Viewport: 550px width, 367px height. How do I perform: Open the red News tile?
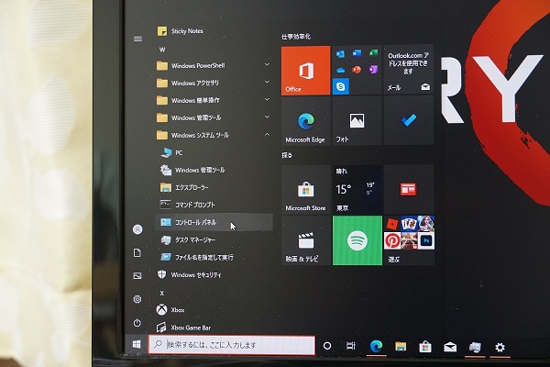click(x=409, y=189)
